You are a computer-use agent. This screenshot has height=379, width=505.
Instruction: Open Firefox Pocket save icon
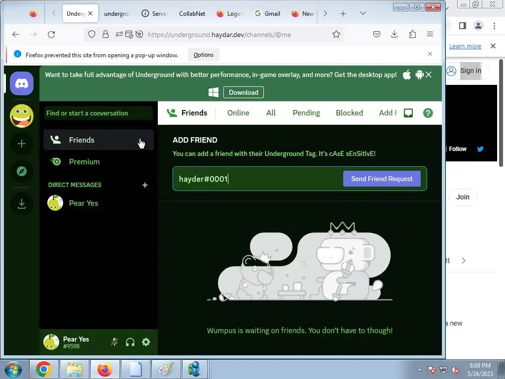click(376, 34)
